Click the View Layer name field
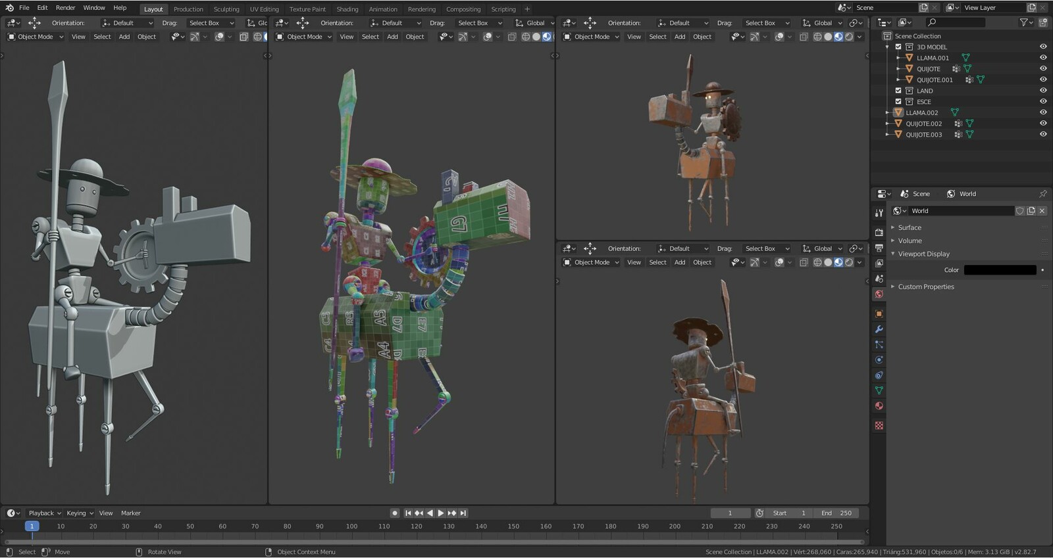This screenshot has width=1053, height=558. (x=993, y=8)
